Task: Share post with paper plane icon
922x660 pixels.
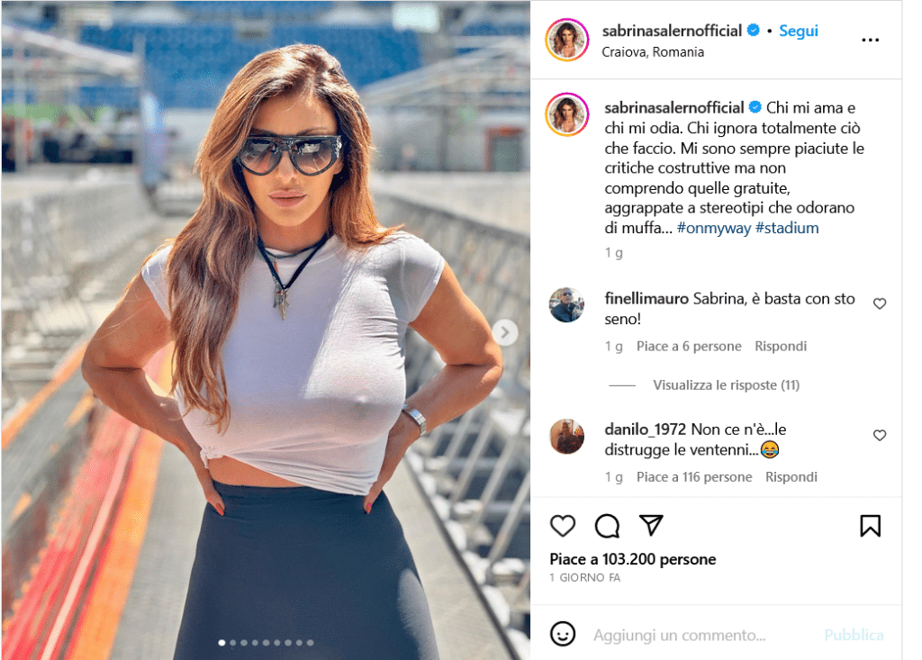Action: (x=651, y=525)
